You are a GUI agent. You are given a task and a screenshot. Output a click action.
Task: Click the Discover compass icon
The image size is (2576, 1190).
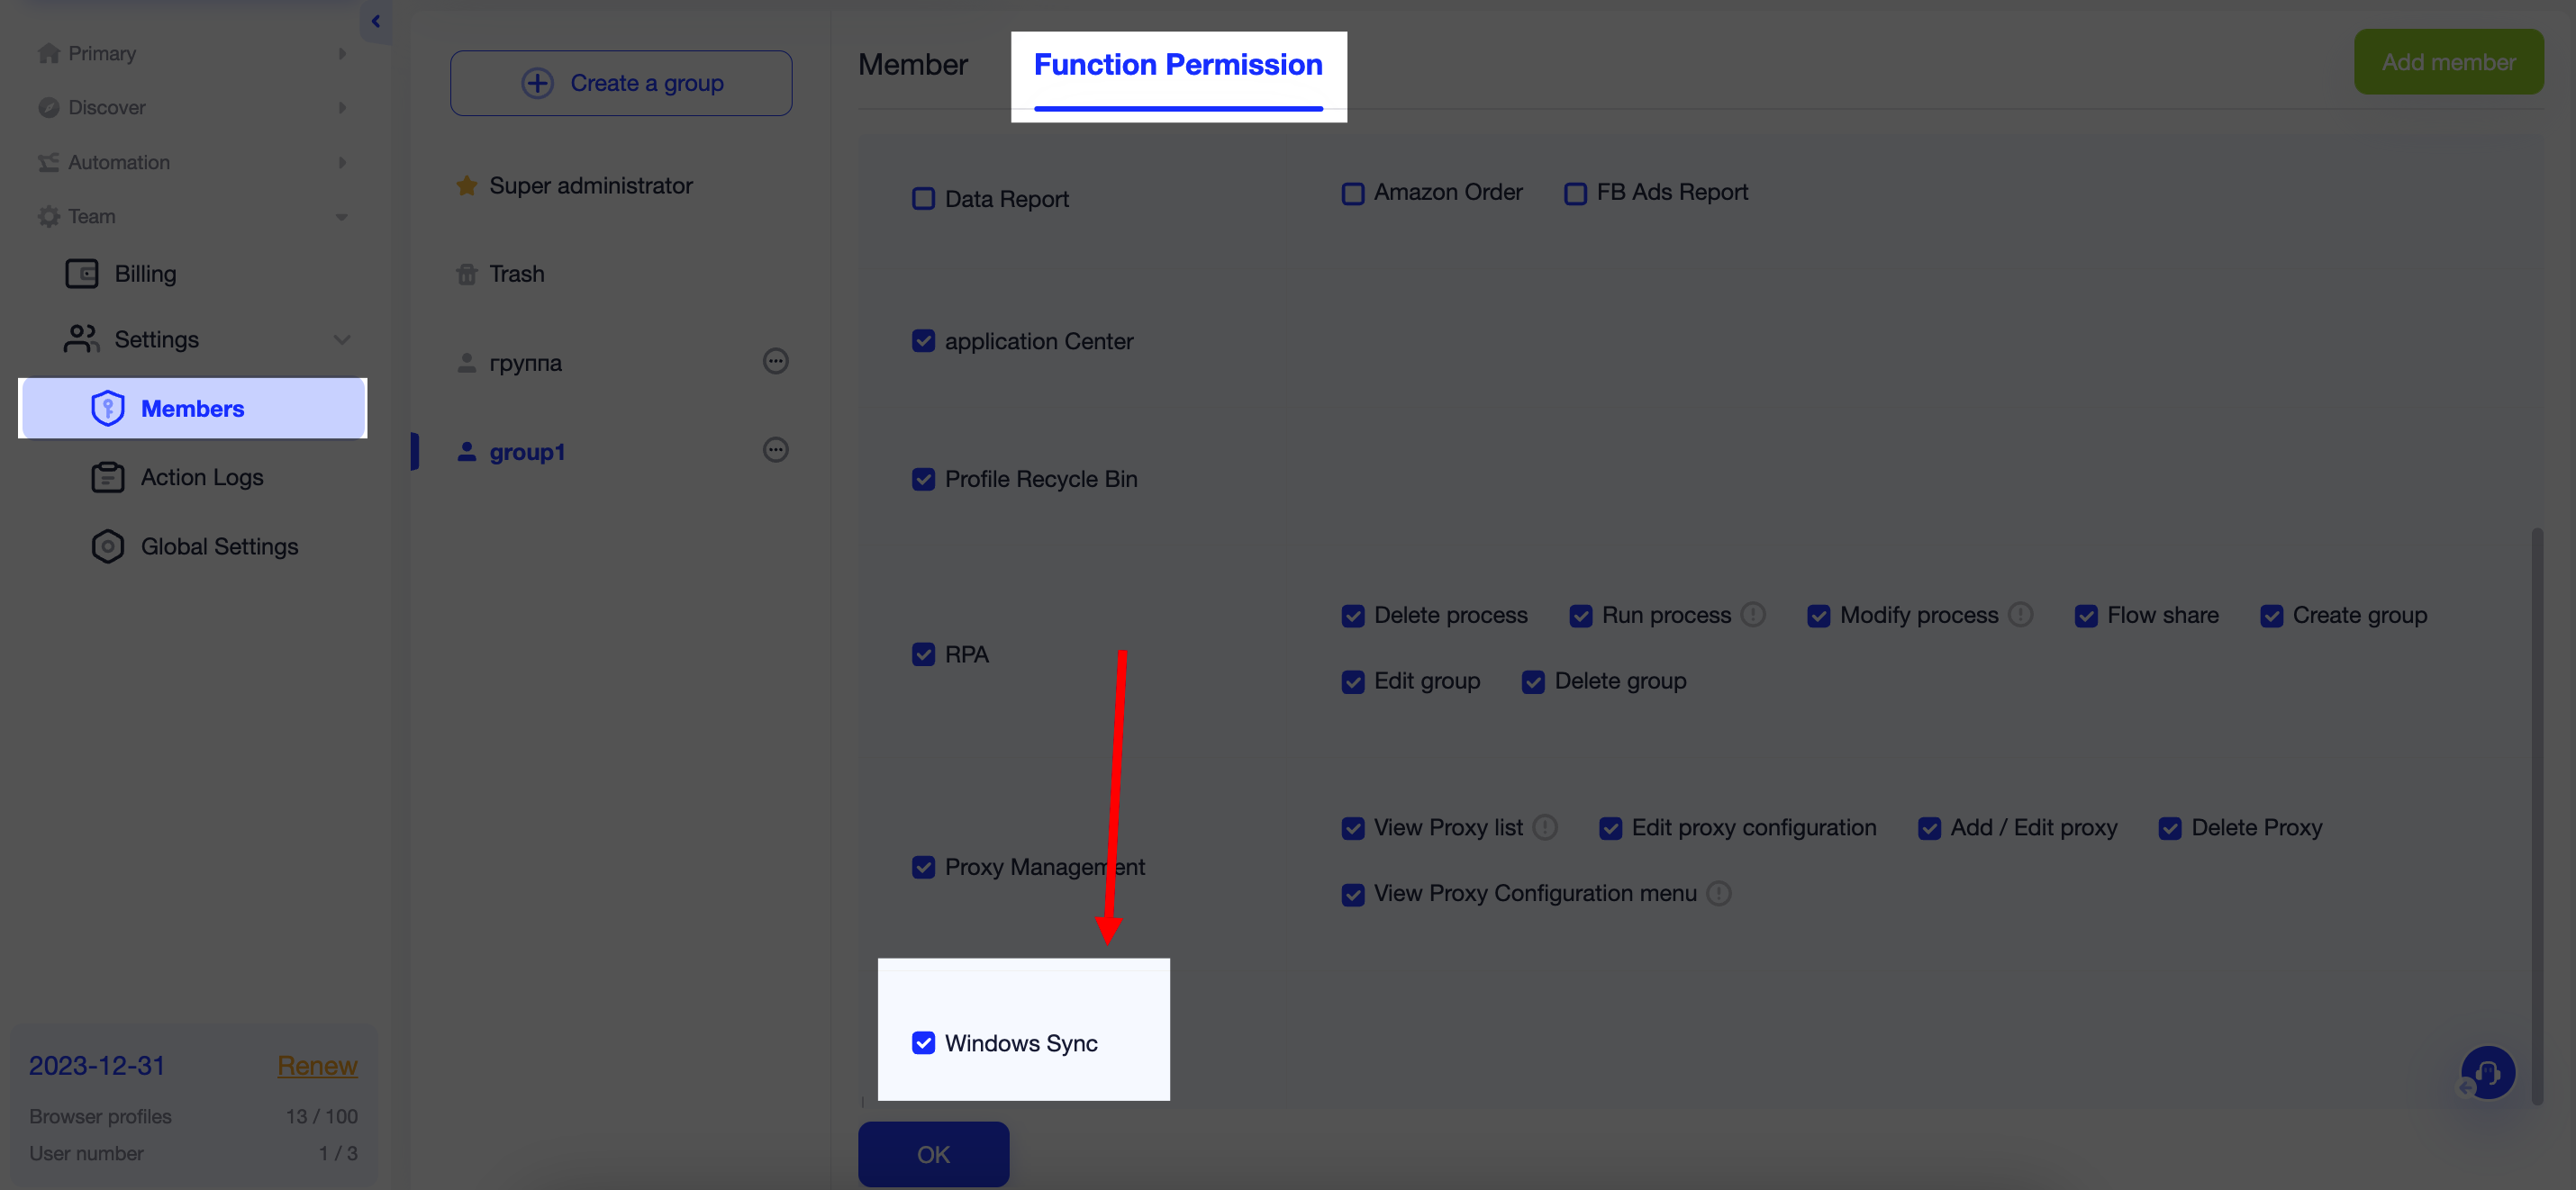tap(47, 107)
